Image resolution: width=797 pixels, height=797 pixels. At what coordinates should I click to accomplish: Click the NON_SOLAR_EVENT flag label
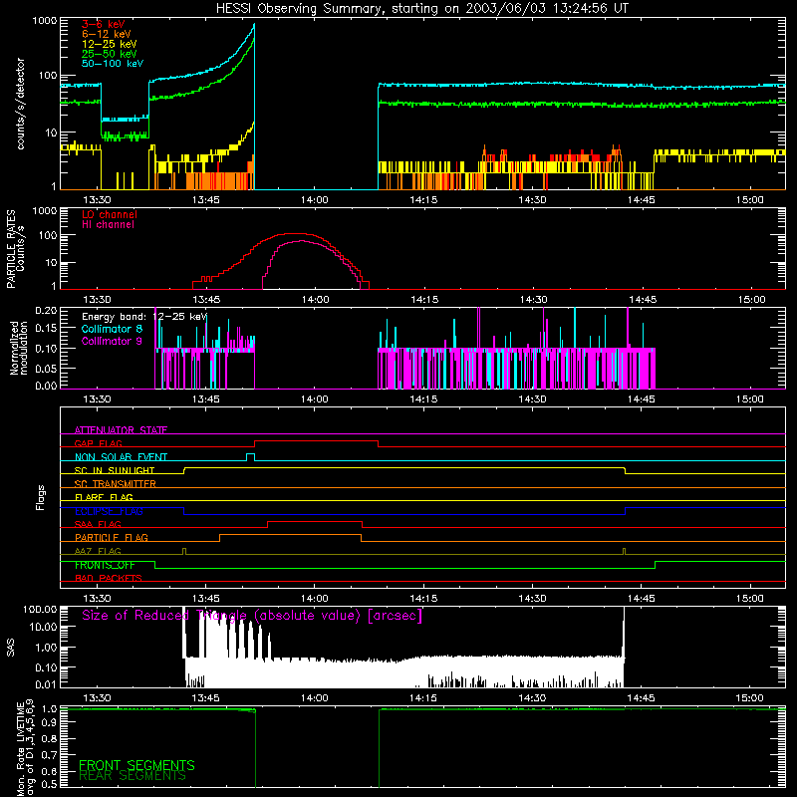click(121, 457)
